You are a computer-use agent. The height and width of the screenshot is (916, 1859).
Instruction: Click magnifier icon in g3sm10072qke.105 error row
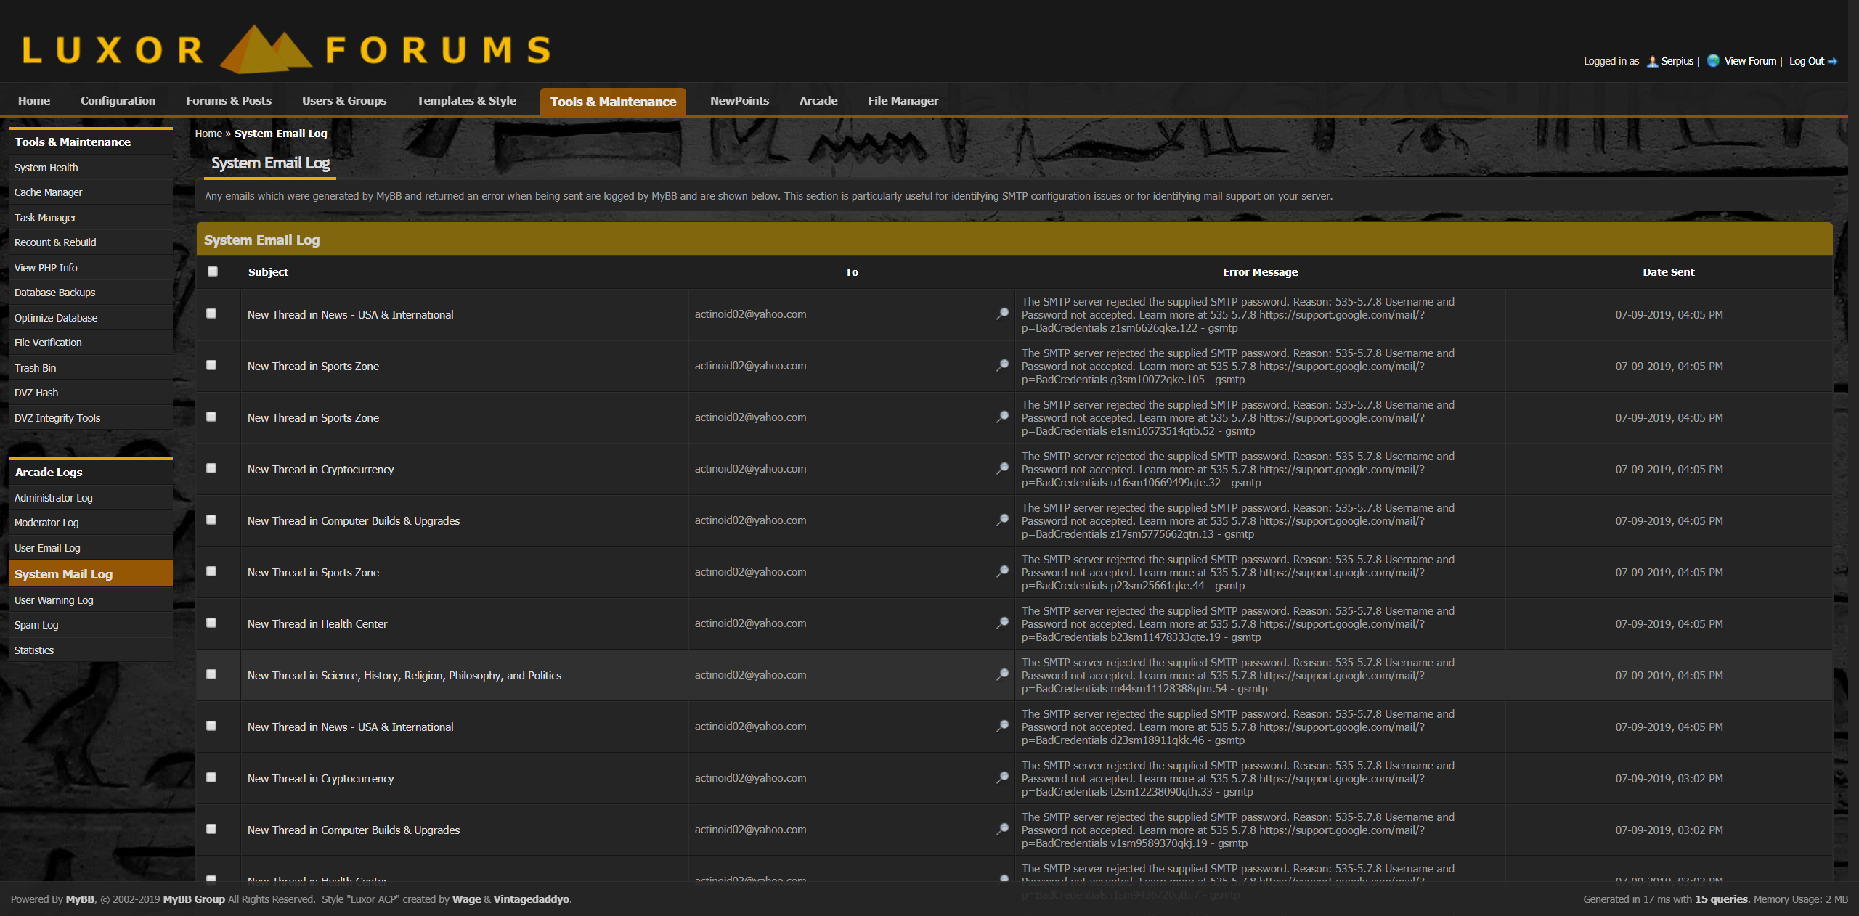[1002, 365]
